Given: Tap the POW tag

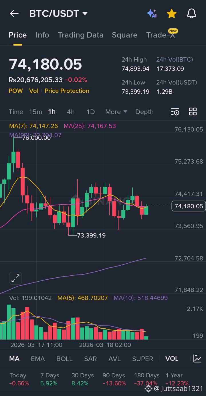Looking at the screenshot, I should click(x=16, y=91).
